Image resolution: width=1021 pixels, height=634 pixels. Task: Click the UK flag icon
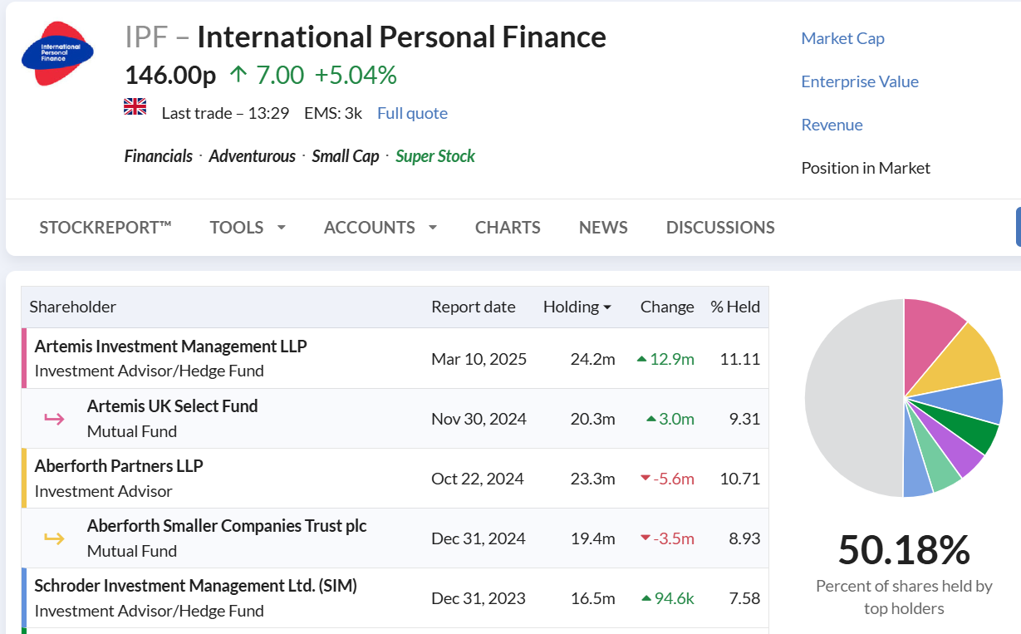[135, 106]
